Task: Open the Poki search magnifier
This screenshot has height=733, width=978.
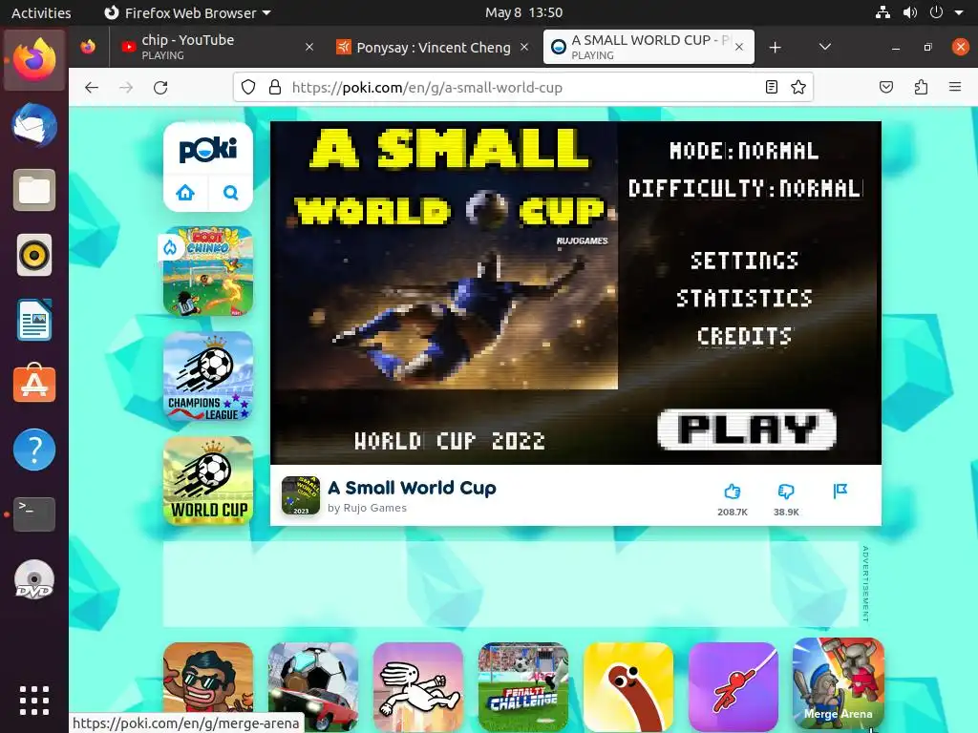Action: [x=231, y=193]
